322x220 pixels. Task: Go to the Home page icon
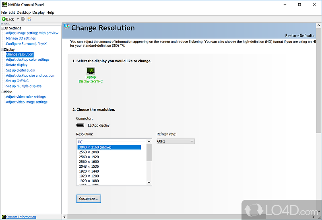(x=29, y=19)
